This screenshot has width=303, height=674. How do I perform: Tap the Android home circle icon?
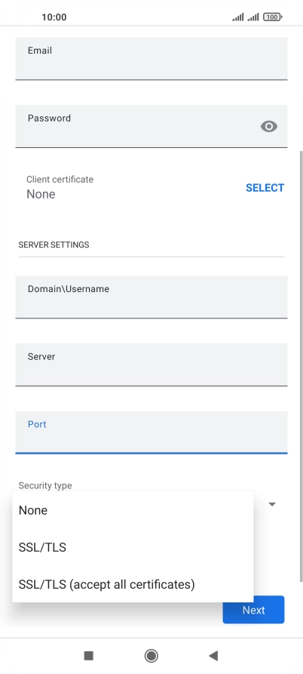tap(151, 656)
